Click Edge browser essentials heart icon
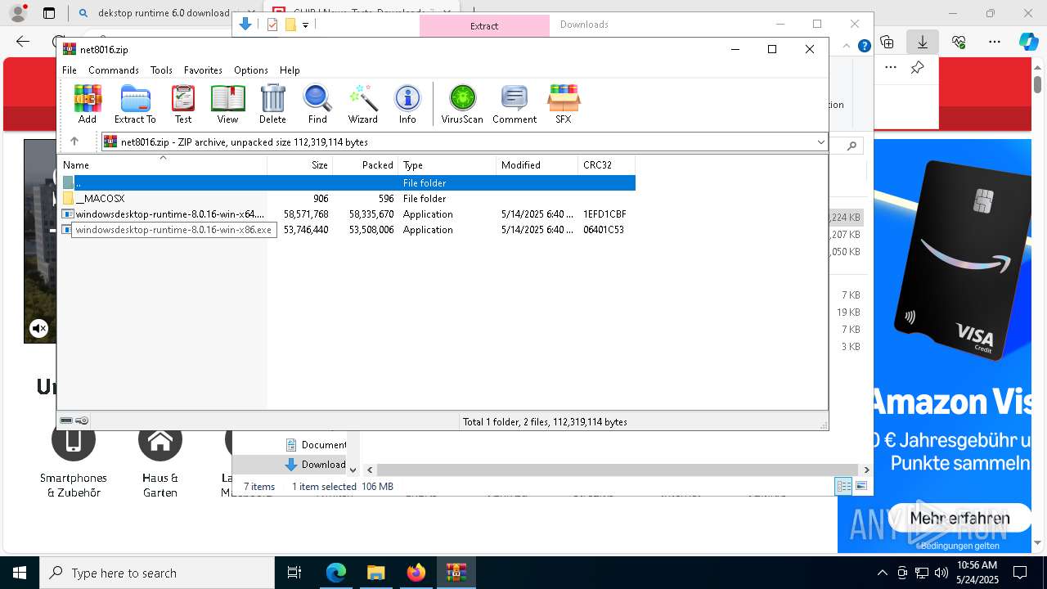The image size is (1047, 589). tap(959, 42)
